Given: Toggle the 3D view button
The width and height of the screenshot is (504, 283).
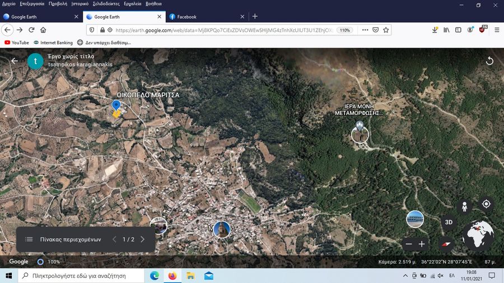Looking at the screenshot, I should pyautogui.click(x=449, y=222).
